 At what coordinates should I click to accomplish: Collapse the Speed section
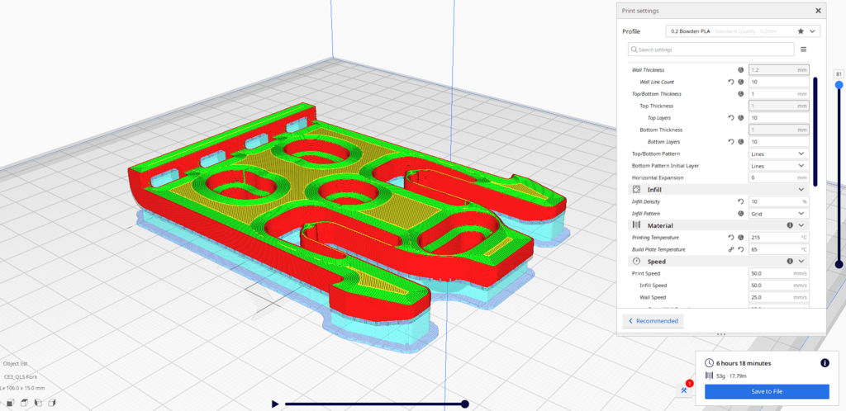pyautogui.click(x=801, y=262)
